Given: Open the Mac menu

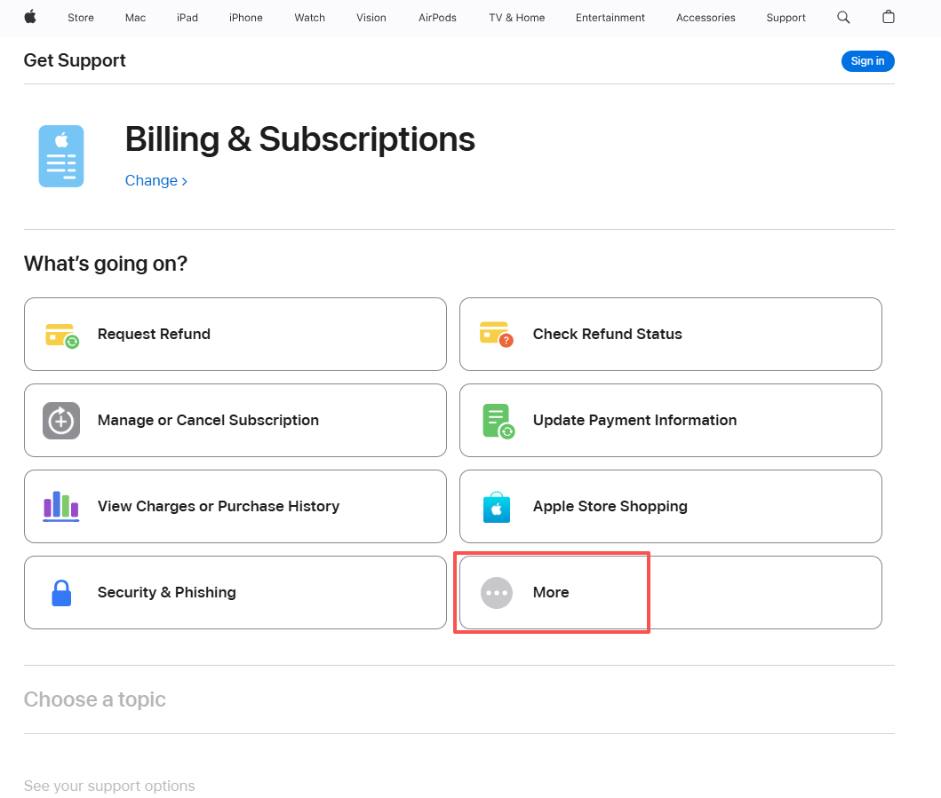Looking at the screenshot, I should pos(136,18).
